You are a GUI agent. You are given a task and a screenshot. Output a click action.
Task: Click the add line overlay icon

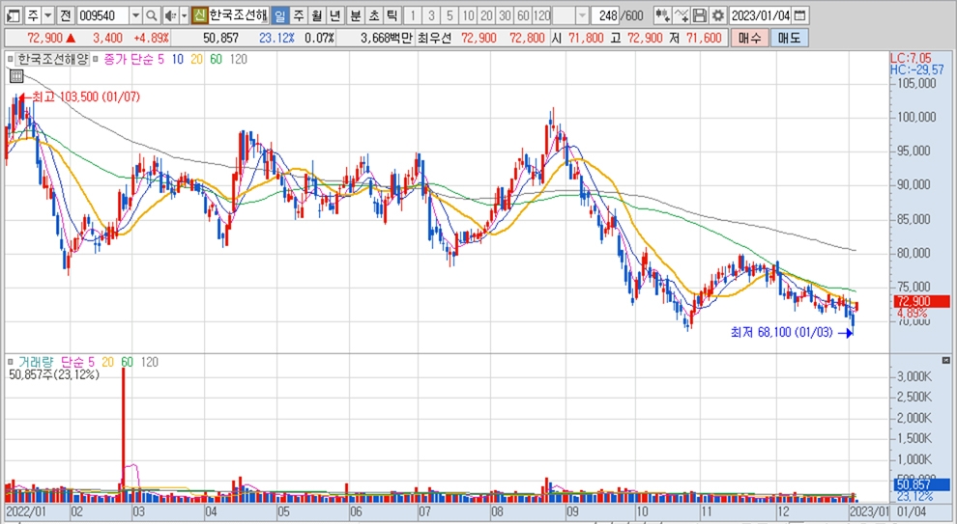pos(681,15)
